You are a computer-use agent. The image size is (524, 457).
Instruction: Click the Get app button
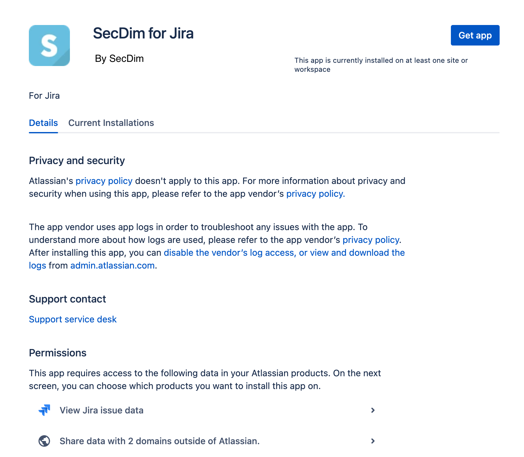tap(475, 35)
